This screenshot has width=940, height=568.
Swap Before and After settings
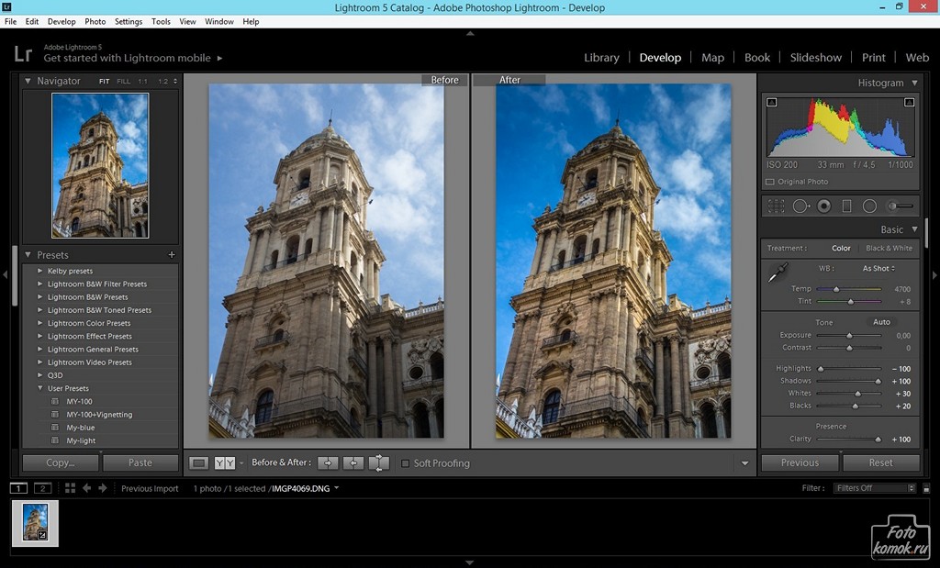tap(379, 463)
